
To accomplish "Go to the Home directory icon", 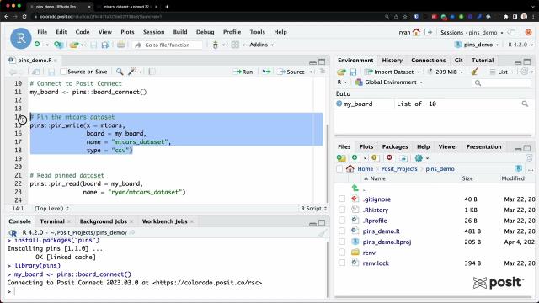I will (x=350, y=168).
